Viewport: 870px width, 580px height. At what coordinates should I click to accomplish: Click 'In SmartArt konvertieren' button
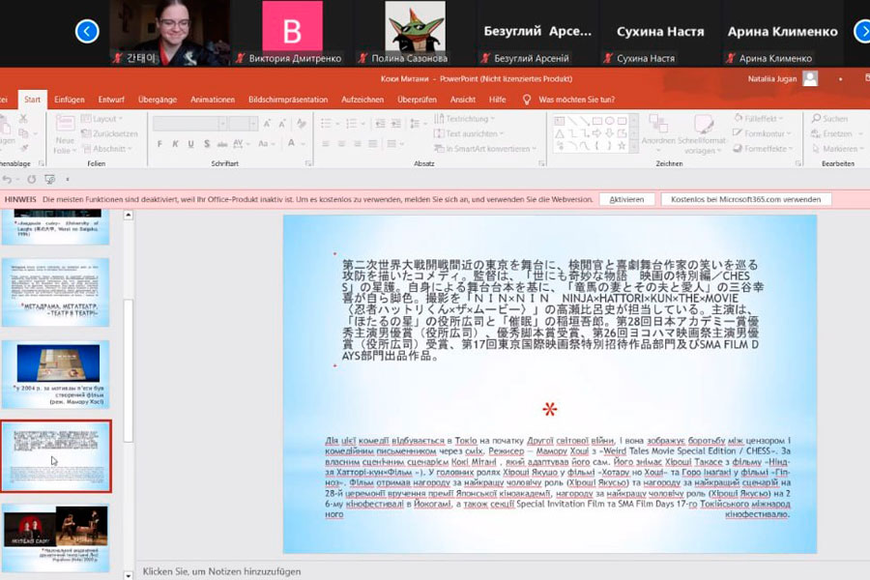click(485, 149)
